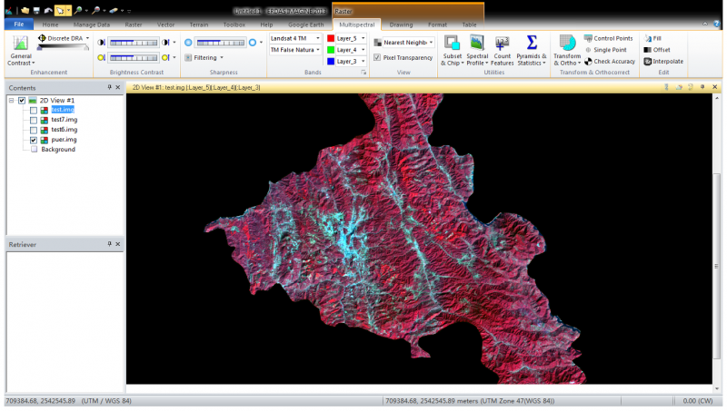Click the Count Features icon
Image resolution: width=727 pixels, height=411 pixels.
coord(502,43)
